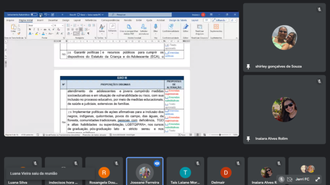Click the Inaiara account avatar

point(203,15)
